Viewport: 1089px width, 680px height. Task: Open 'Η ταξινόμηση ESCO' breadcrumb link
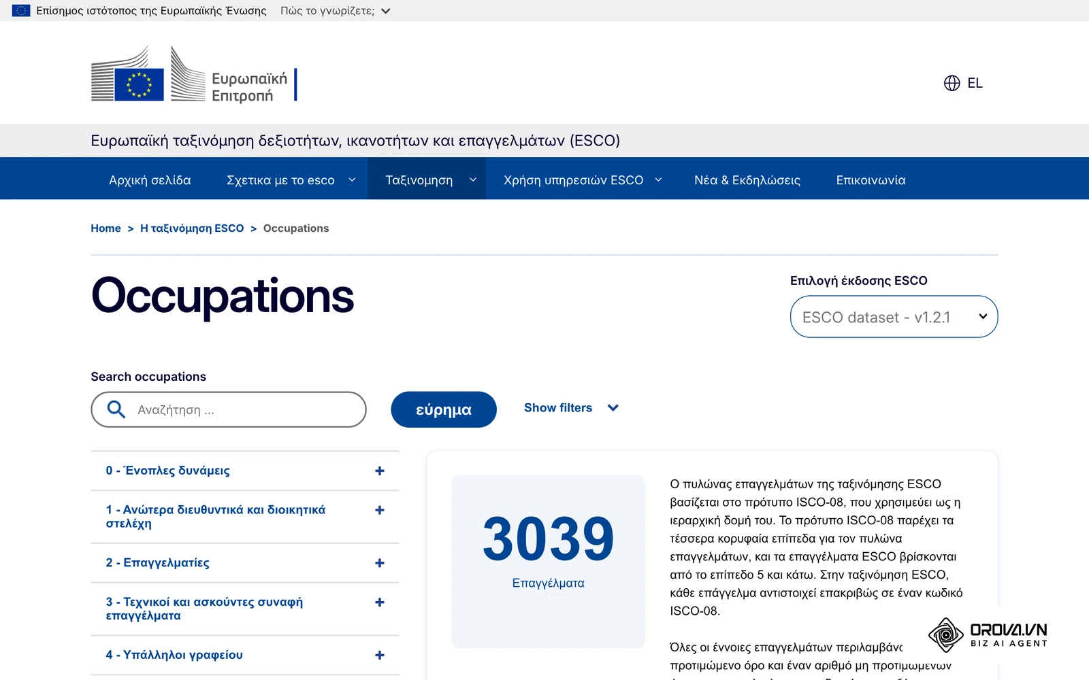tap(192, 228)
